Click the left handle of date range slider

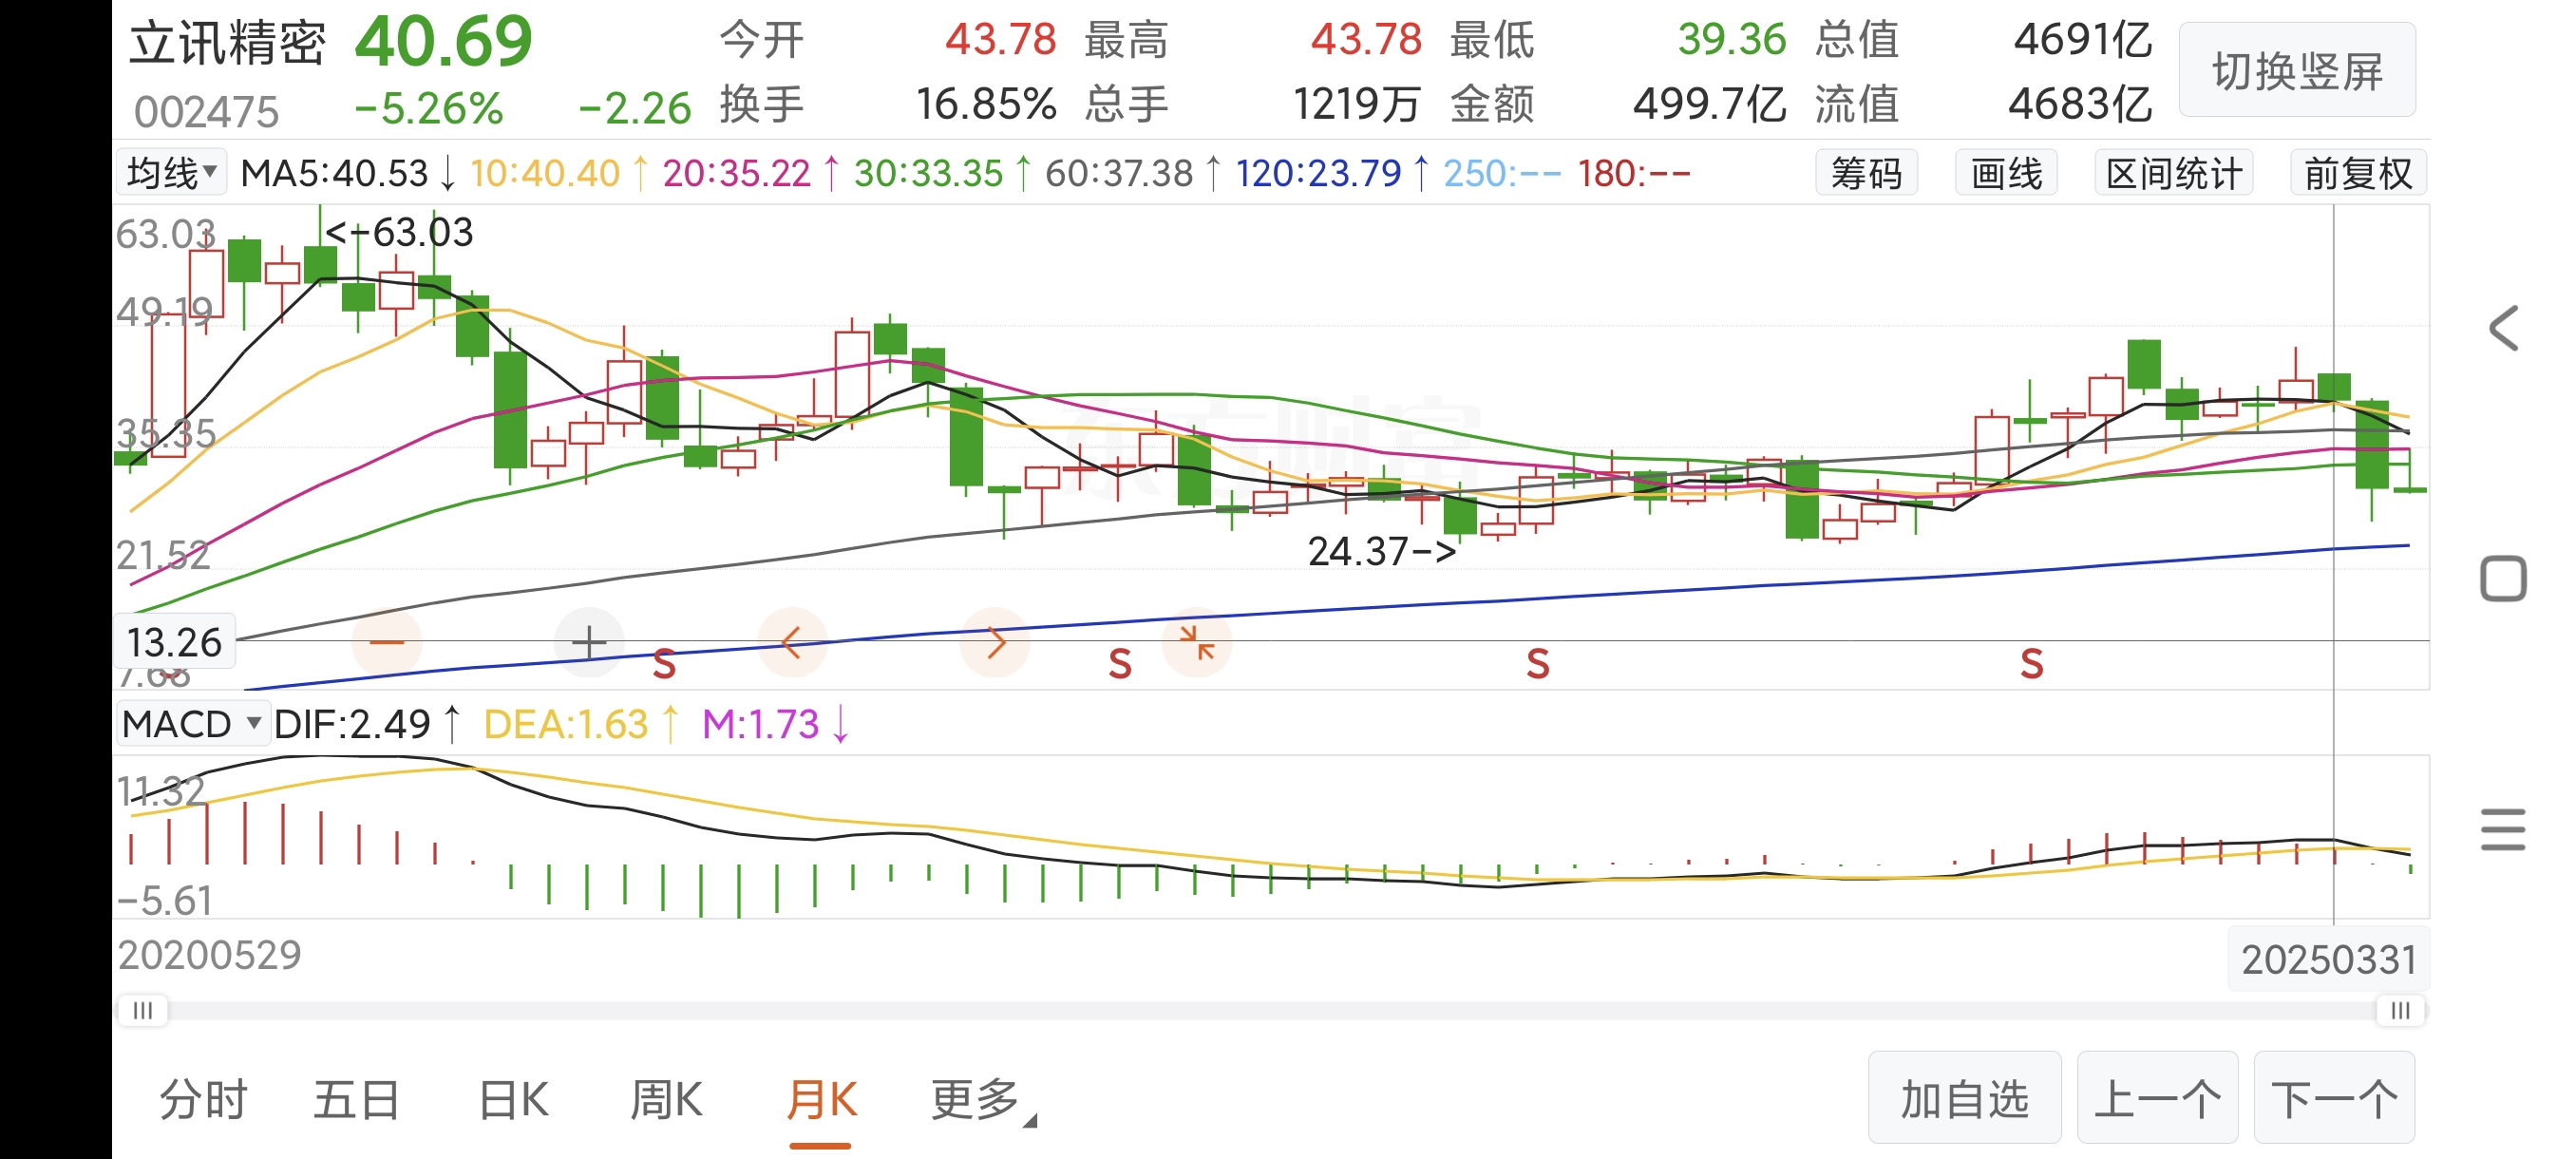[143, 1010]
